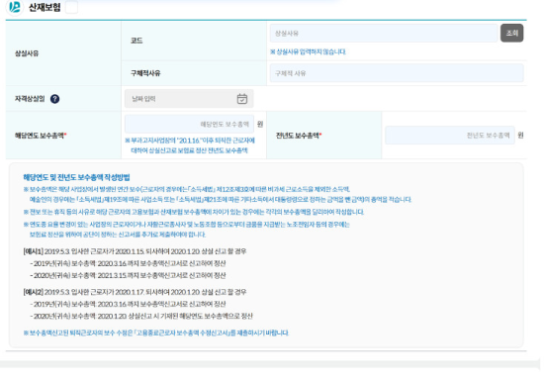Click the 산재보험 section title
The image size is (544, 381).
tap(45, 7)
